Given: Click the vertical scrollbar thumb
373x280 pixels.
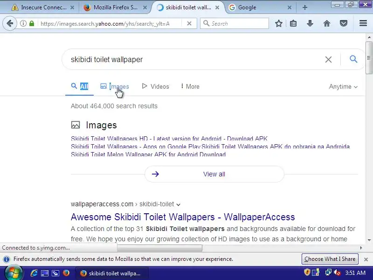Looking at the screenshot, I should pyautogui.click(x=369, y=58).
